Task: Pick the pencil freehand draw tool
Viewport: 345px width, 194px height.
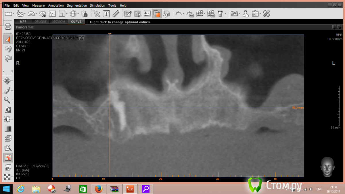Action: [116, 14]
